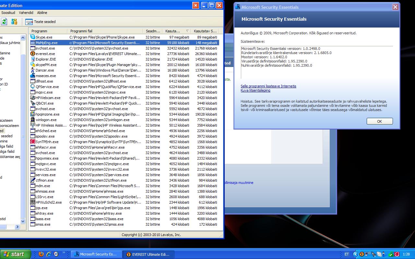
Task: Select the mqsvc.exe row
Action: tap(124, 92)
